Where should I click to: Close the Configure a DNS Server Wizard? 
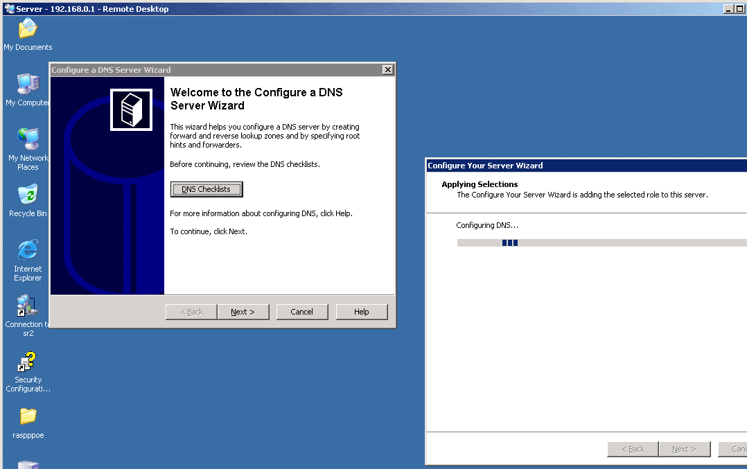coord(388,69)
